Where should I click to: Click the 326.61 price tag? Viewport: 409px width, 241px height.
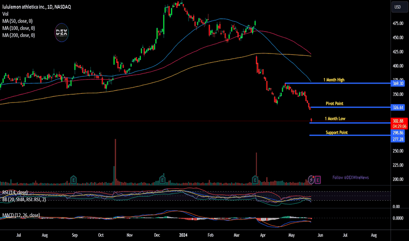coord(398,108)
